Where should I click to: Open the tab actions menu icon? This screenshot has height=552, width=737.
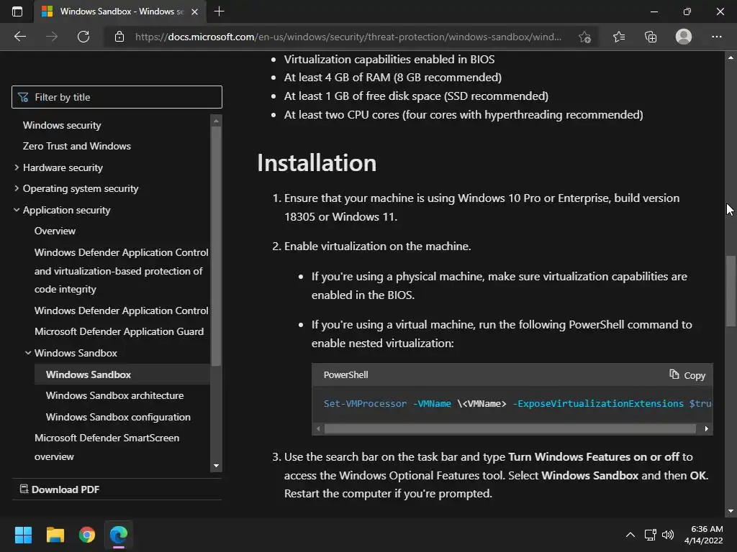(17, 11)
